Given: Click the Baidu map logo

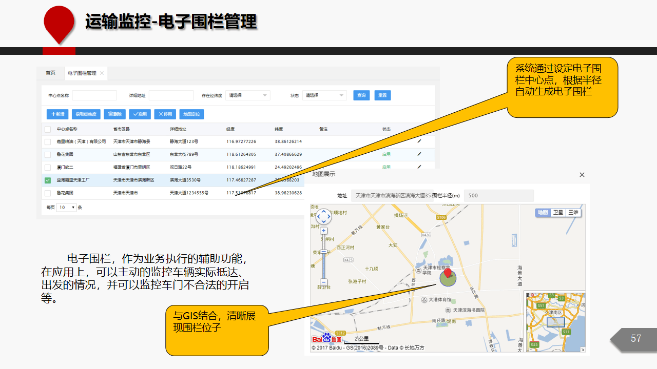Looking at the screenshot, I should point(327,338).
